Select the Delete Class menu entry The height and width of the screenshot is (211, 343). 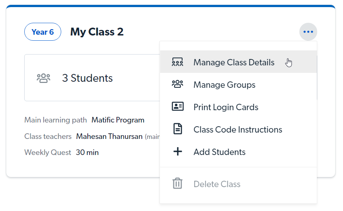(217, 184)
